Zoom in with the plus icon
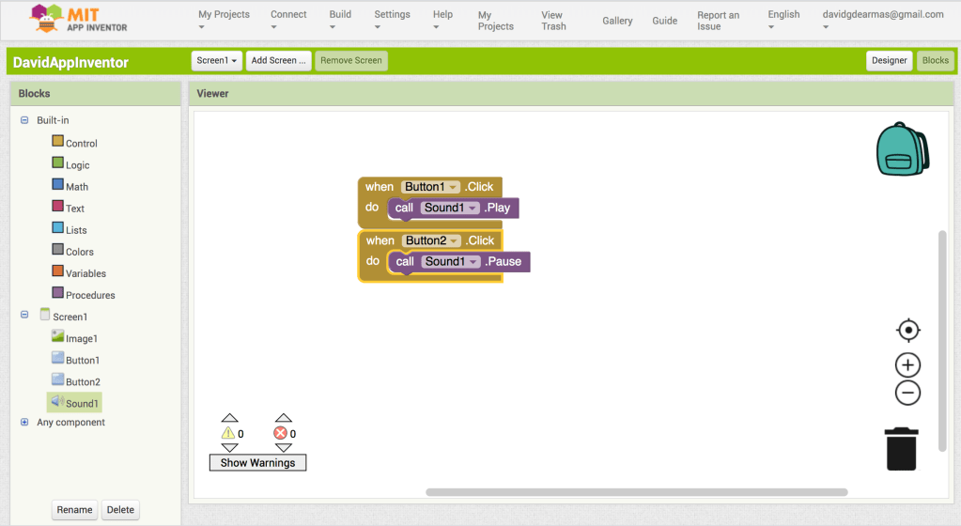 907,365
